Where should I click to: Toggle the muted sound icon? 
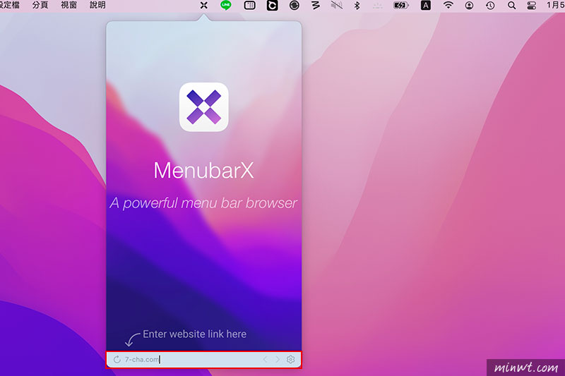337,5
